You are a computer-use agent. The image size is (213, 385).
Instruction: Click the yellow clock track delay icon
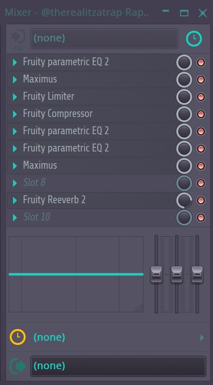tap(18, 337)
